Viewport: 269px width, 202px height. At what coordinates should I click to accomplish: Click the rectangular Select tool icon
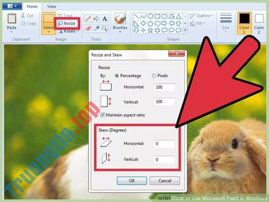click(48, 19)
